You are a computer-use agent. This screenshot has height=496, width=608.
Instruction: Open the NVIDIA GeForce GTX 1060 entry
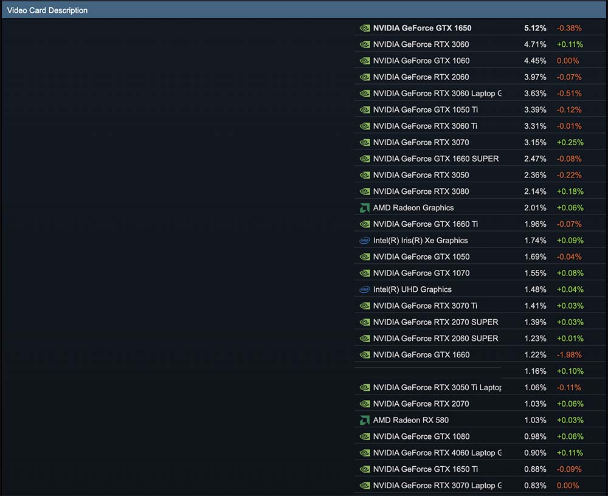[x=421, y=61]
